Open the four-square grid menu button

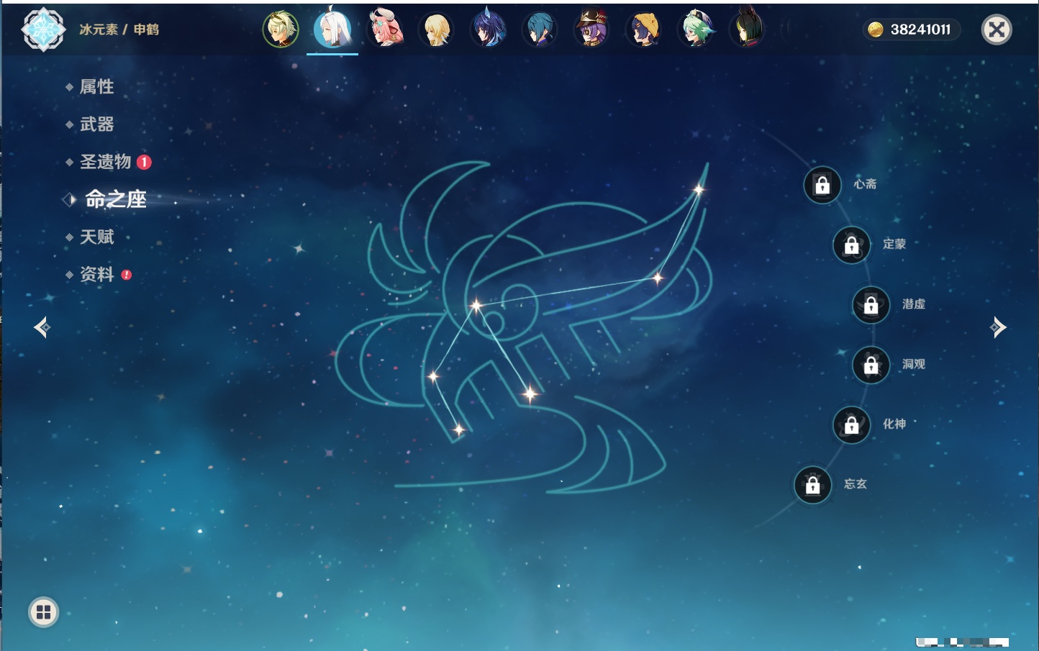point(43,612)
